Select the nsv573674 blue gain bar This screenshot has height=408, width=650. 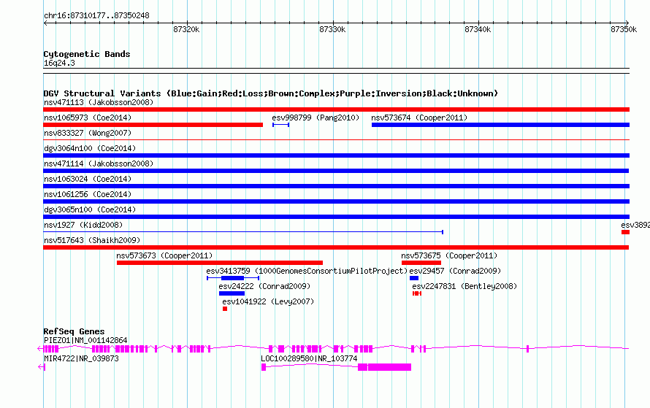point(501,125)
